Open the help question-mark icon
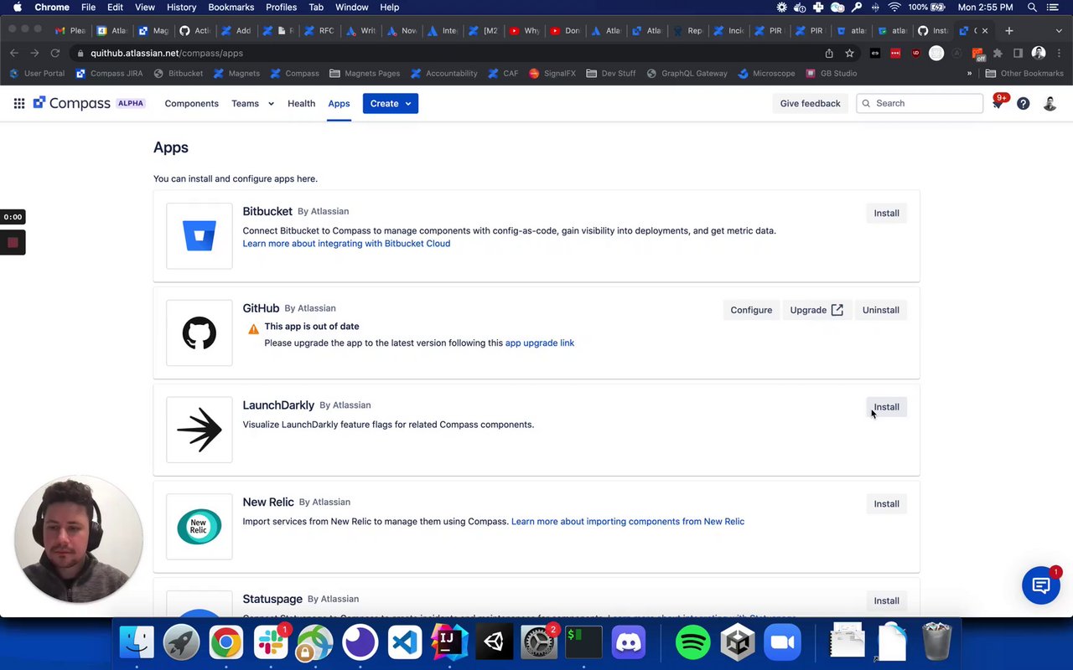 tap(1023, 103)
